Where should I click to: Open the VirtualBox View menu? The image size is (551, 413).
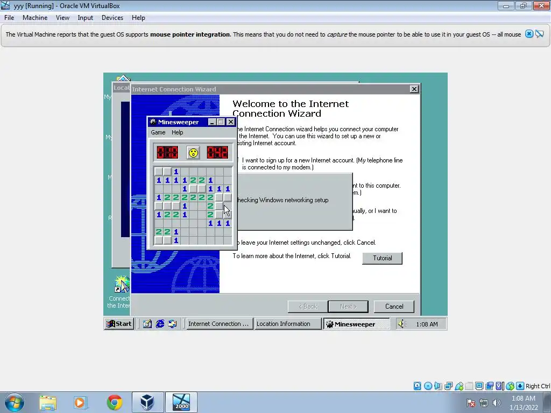pyautogui.click(x=62, y=18)
